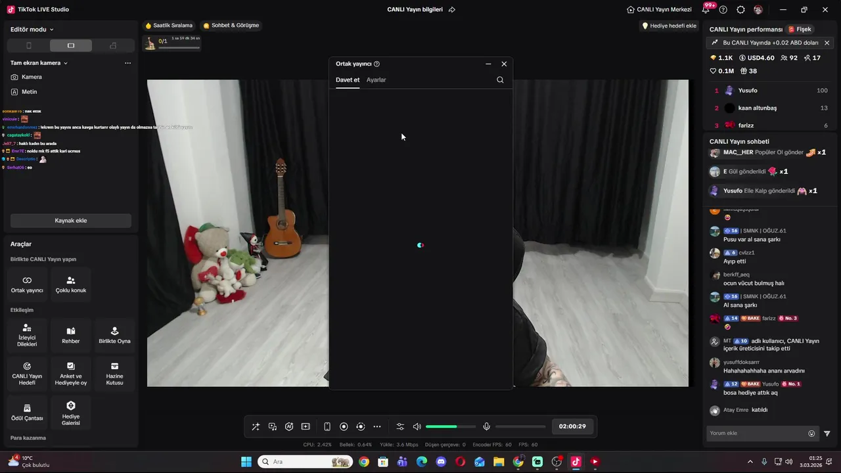The height and width of the screenshot is (473, 841).
Task: Click the mobile phone preview icon in bottom toolbar
Action: 327,426
